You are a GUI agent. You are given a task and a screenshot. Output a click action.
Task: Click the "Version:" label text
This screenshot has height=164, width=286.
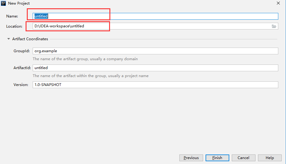[x=21, y=84]
